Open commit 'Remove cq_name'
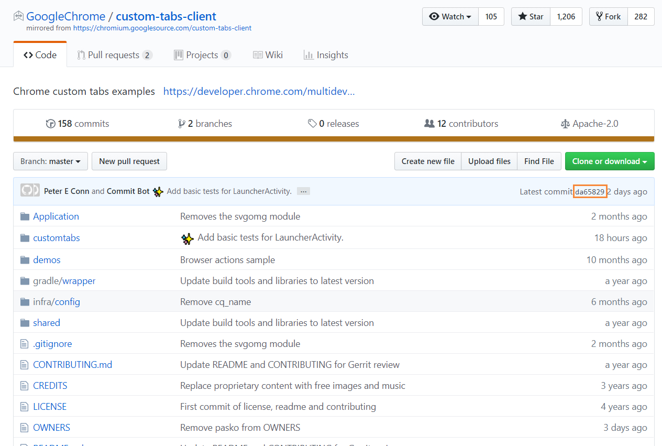This screenshot has width=662, height=446. tap(216, 302)
